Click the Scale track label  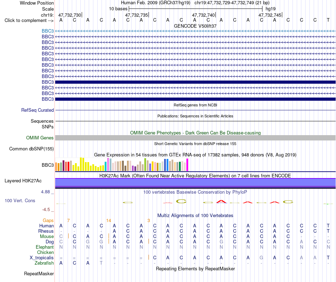click(48, 9)
